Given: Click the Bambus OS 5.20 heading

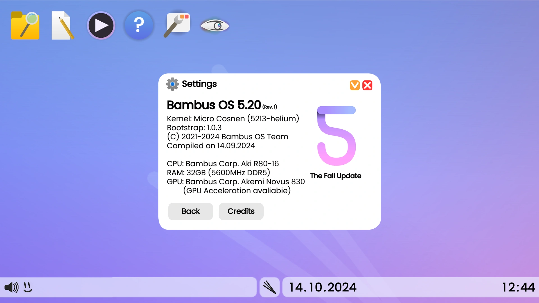Looking at the screenshot, I should [x=214, y=105].
